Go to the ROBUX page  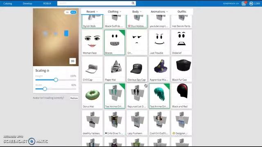point(47,4)
